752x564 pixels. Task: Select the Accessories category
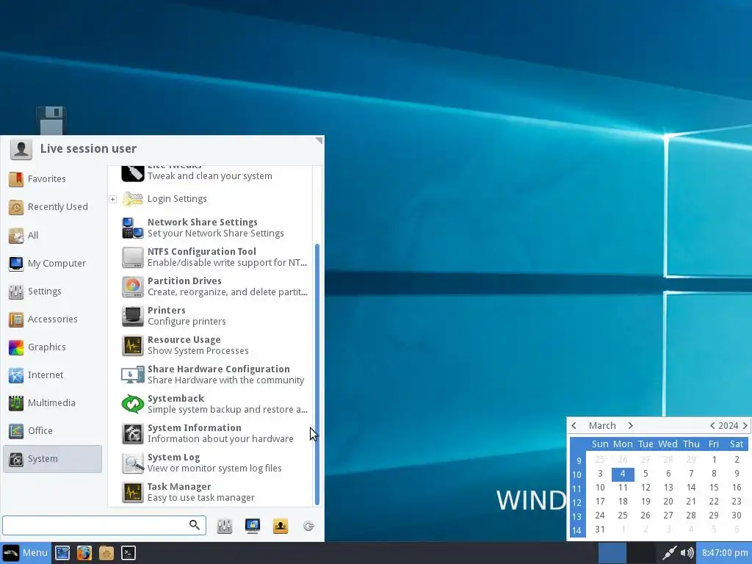click(52, 319)
